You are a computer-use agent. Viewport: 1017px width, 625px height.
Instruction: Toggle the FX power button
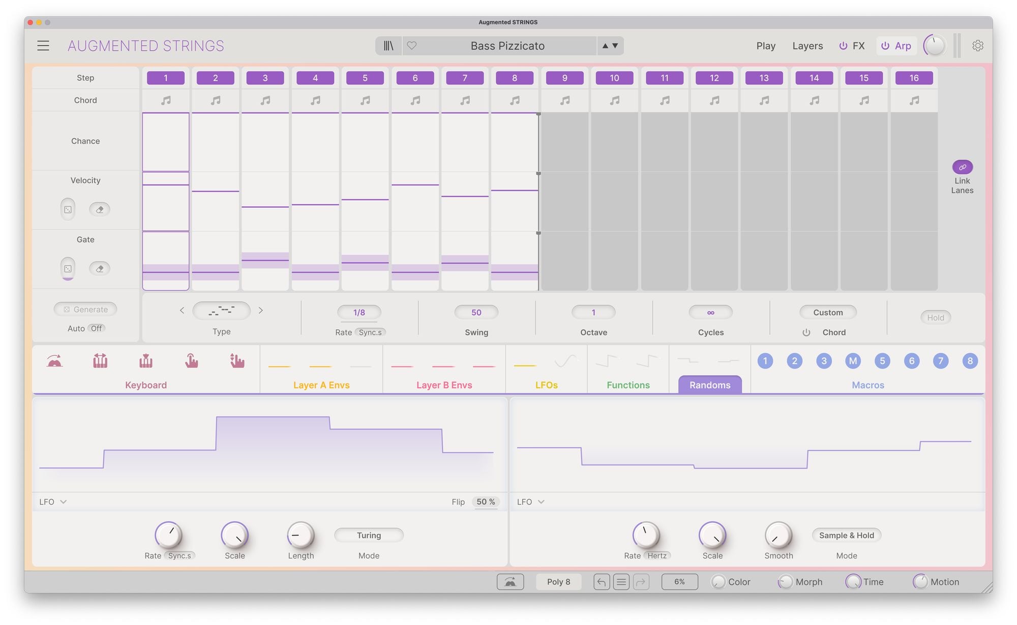(843, 46)
